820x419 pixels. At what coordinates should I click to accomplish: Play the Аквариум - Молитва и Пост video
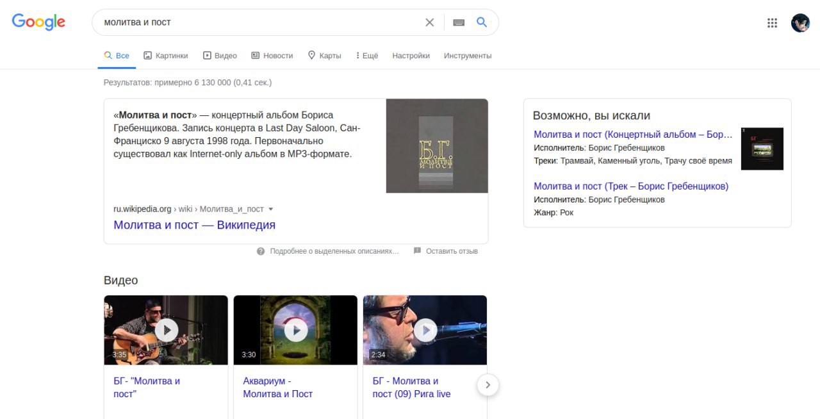pos(295,330)
